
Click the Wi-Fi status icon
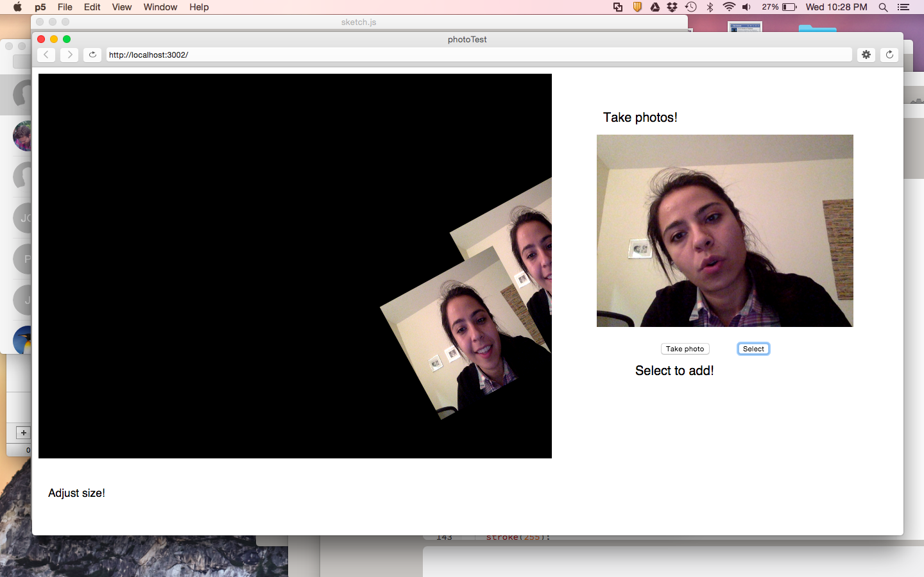[x=728, y=7]
